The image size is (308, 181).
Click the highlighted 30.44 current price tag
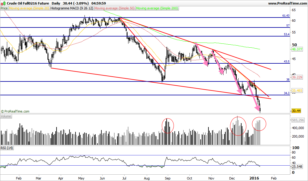point(296,111)
